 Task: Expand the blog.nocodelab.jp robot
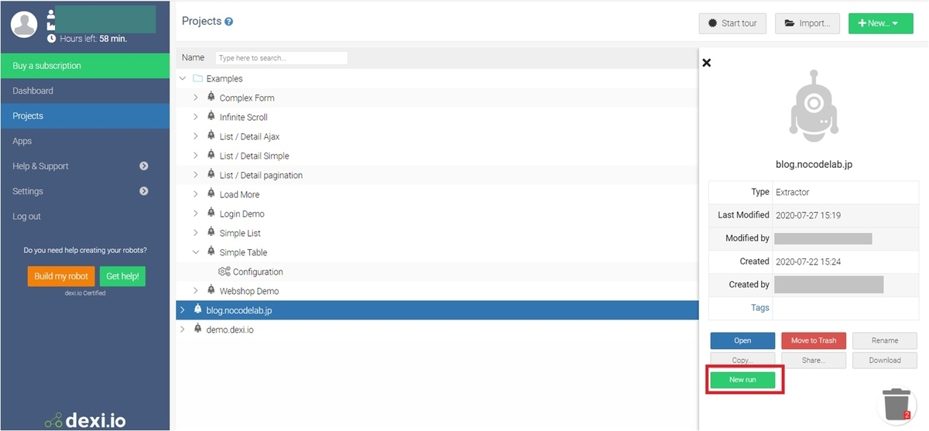click(183, 310)
